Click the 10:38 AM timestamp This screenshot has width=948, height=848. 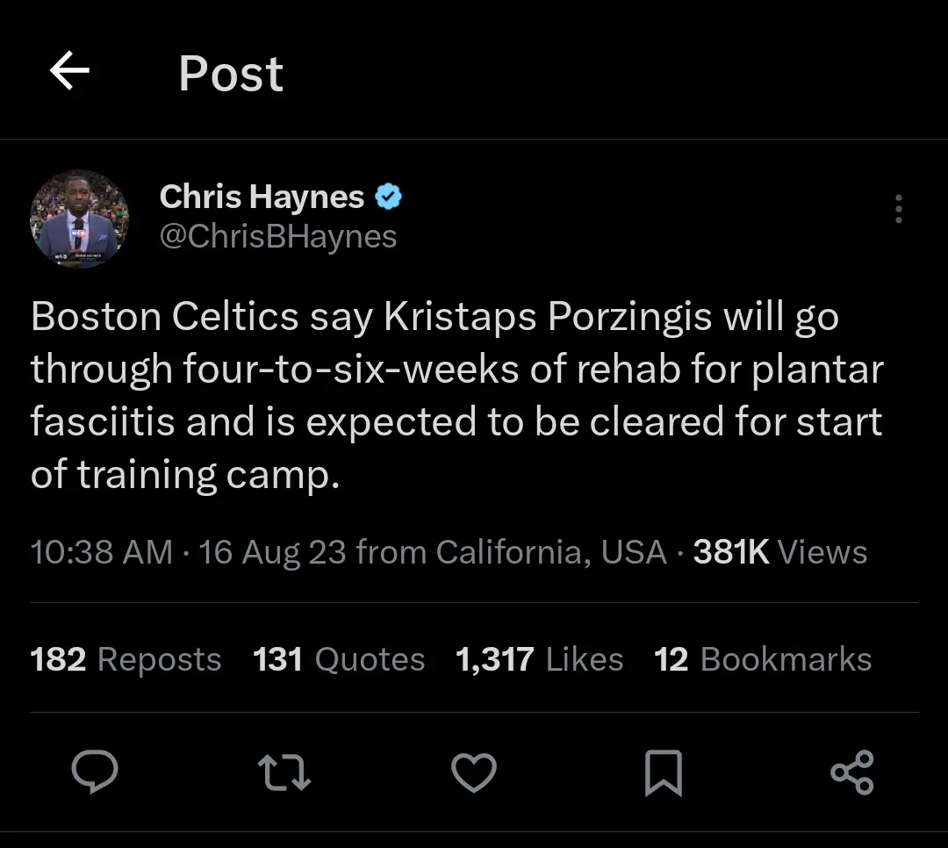click(101, 552)
